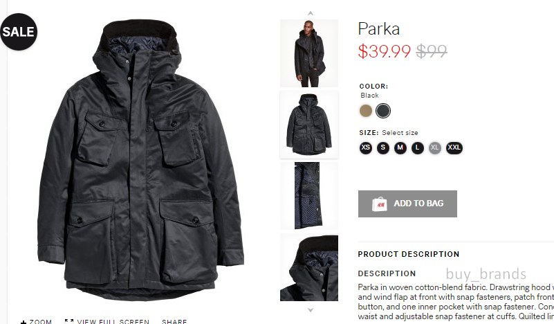Choose the black color swatch
Image resolution: width=554 pixels, height=324 pixels.
tap(383, 111)
